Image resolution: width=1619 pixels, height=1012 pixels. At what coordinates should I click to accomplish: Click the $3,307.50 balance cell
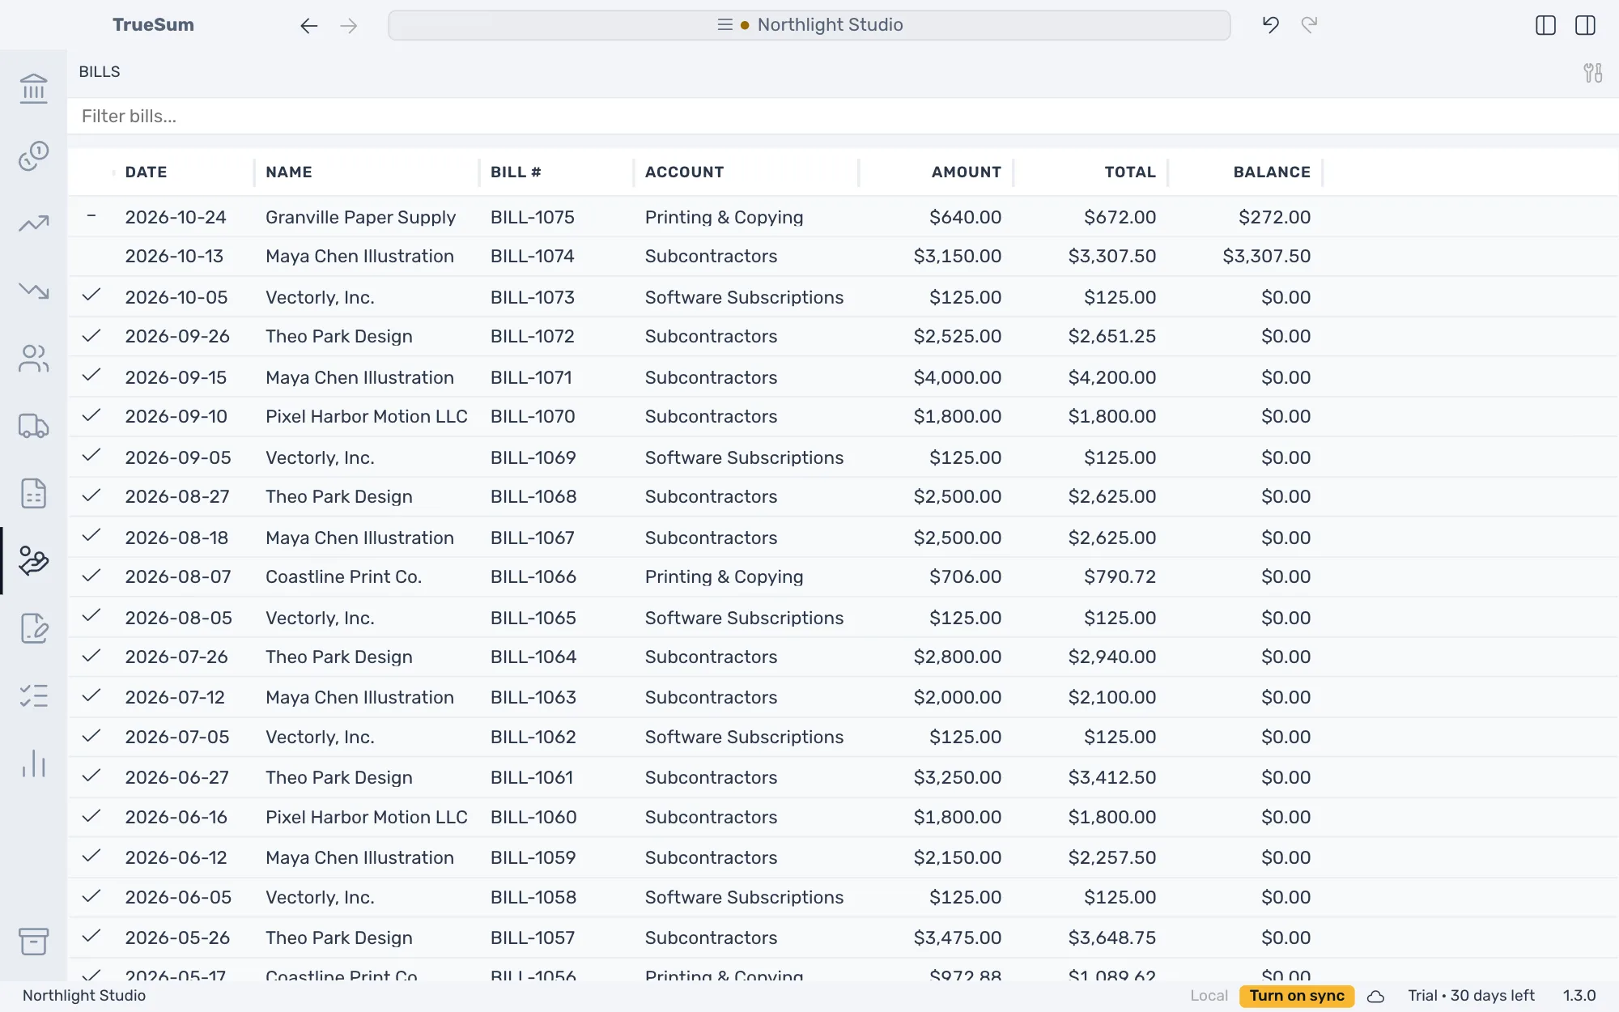pos(1266,256)
